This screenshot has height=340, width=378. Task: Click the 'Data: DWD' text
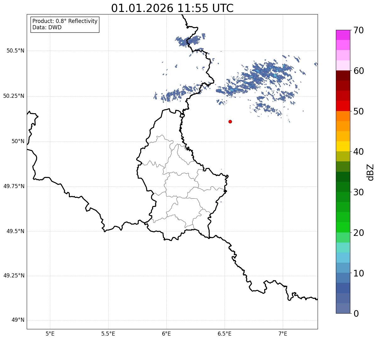pyautogui.click(x=47, y=27)
